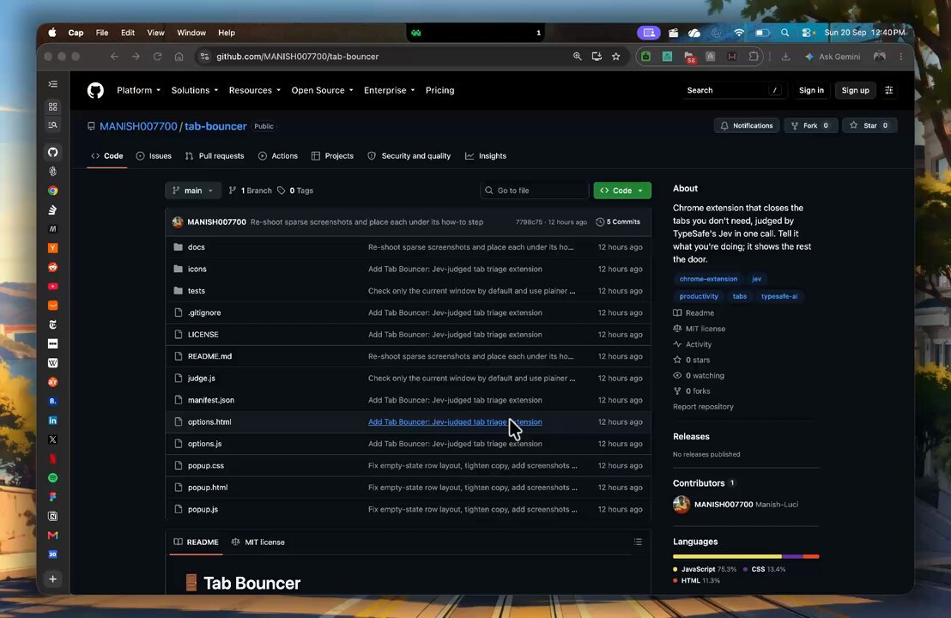
Task: Click the Go to file search field
Action: (x=534, y=191)
